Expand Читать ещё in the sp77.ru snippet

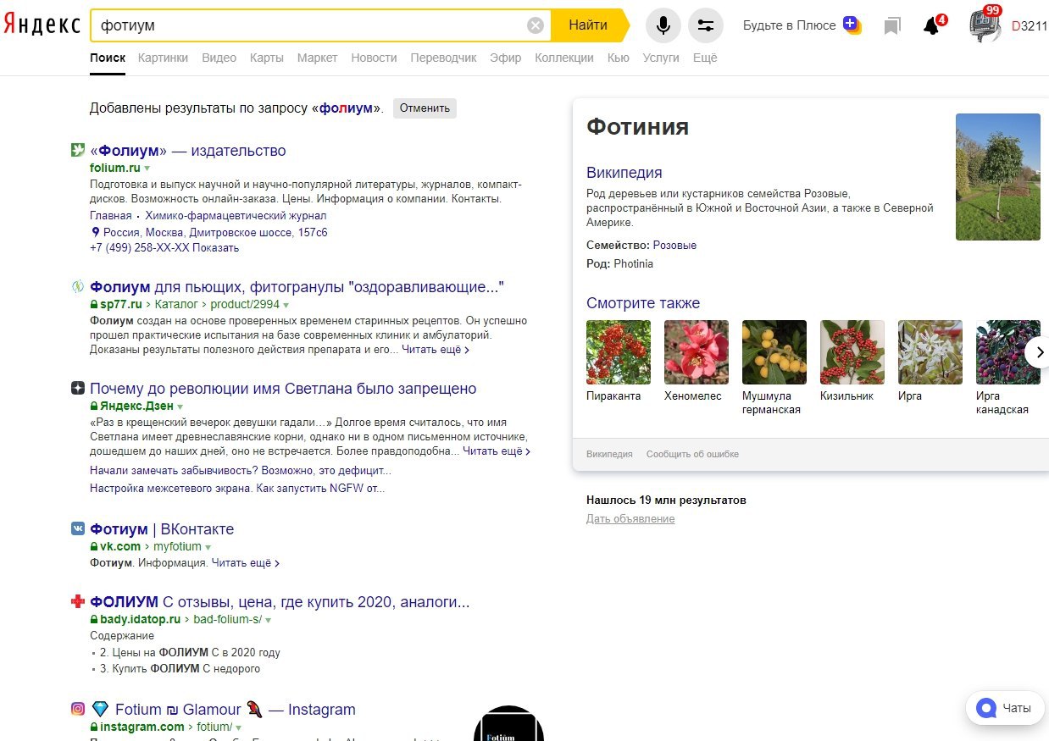[436, 349]
